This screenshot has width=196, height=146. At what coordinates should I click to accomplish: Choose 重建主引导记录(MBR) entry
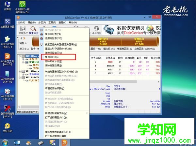[64, 49]
